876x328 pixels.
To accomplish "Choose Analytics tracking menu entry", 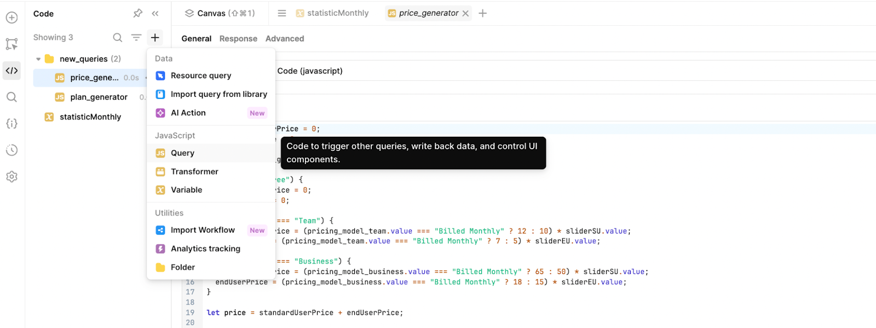I will point(211,249).
